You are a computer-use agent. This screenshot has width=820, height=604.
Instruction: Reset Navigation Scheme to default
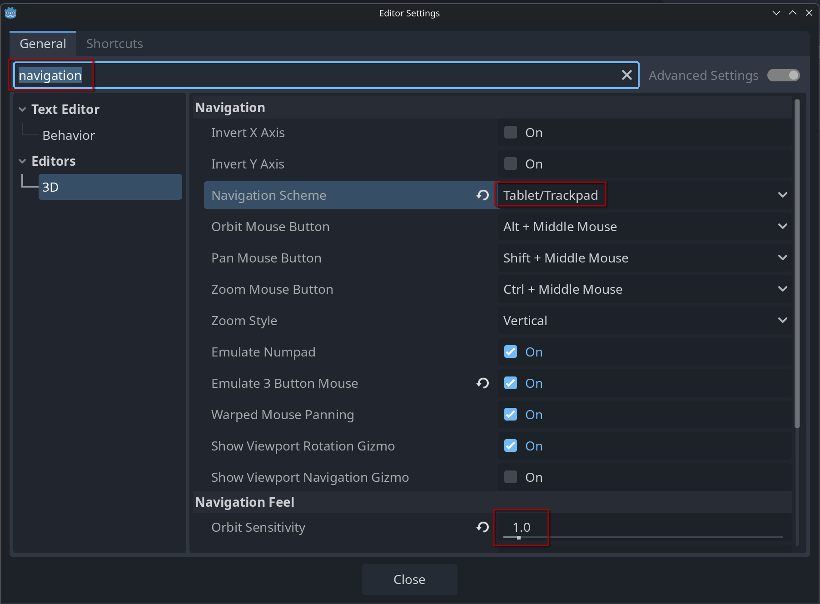pyautogui.click(x=482, y=195)
